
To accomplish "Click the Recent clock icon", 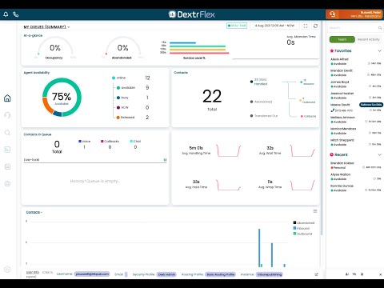I will [x=332, y=154].
